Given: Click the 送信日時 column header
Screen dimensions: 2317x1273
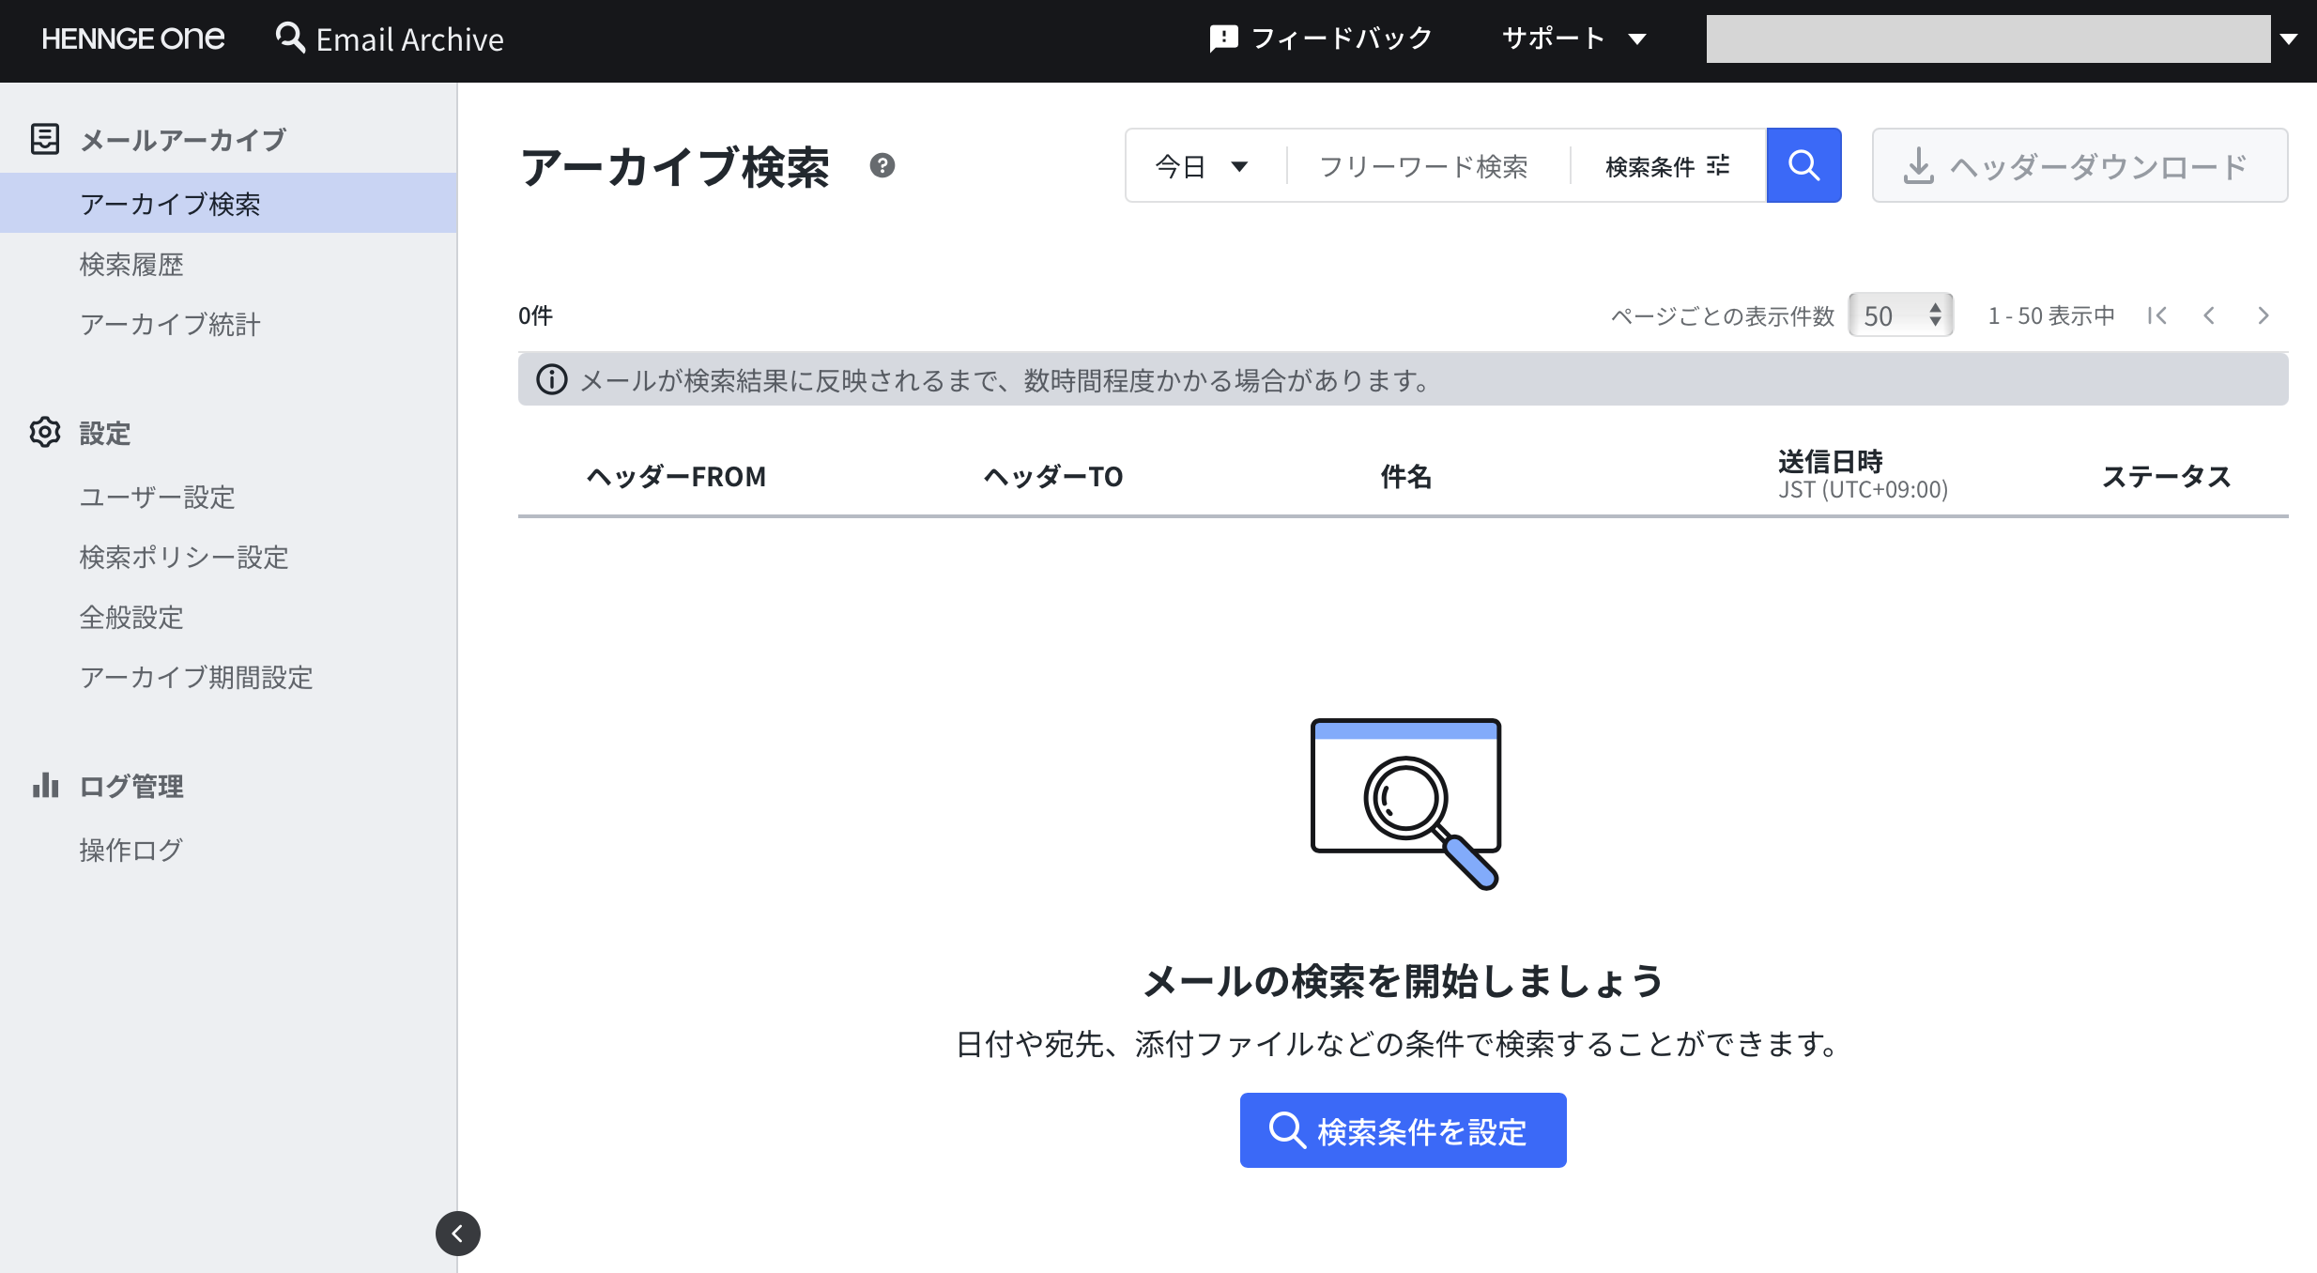Looking at the screenshot, I should pos(1863,474).
